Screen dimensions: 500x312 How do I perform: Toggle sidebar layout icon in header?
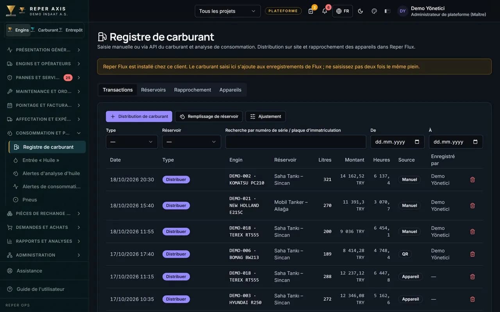(387, 11)
